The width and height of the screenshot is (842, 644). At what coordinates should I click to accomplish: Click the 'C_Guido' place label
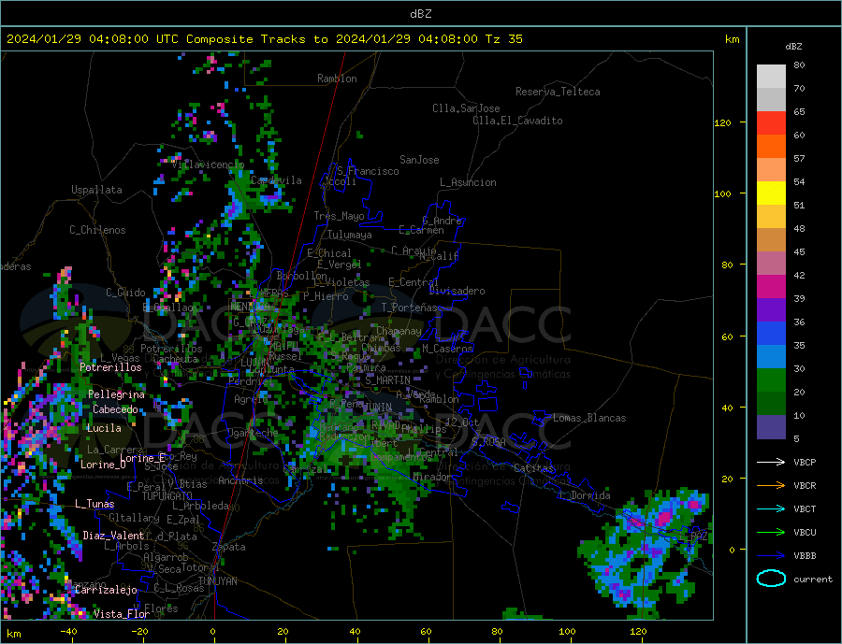125,293
